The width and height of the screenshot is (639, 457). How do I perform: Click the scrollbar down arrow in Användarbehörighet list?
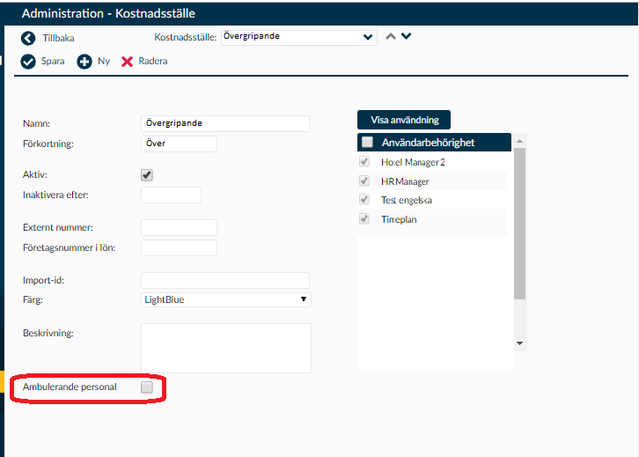[x=519, y=343]
